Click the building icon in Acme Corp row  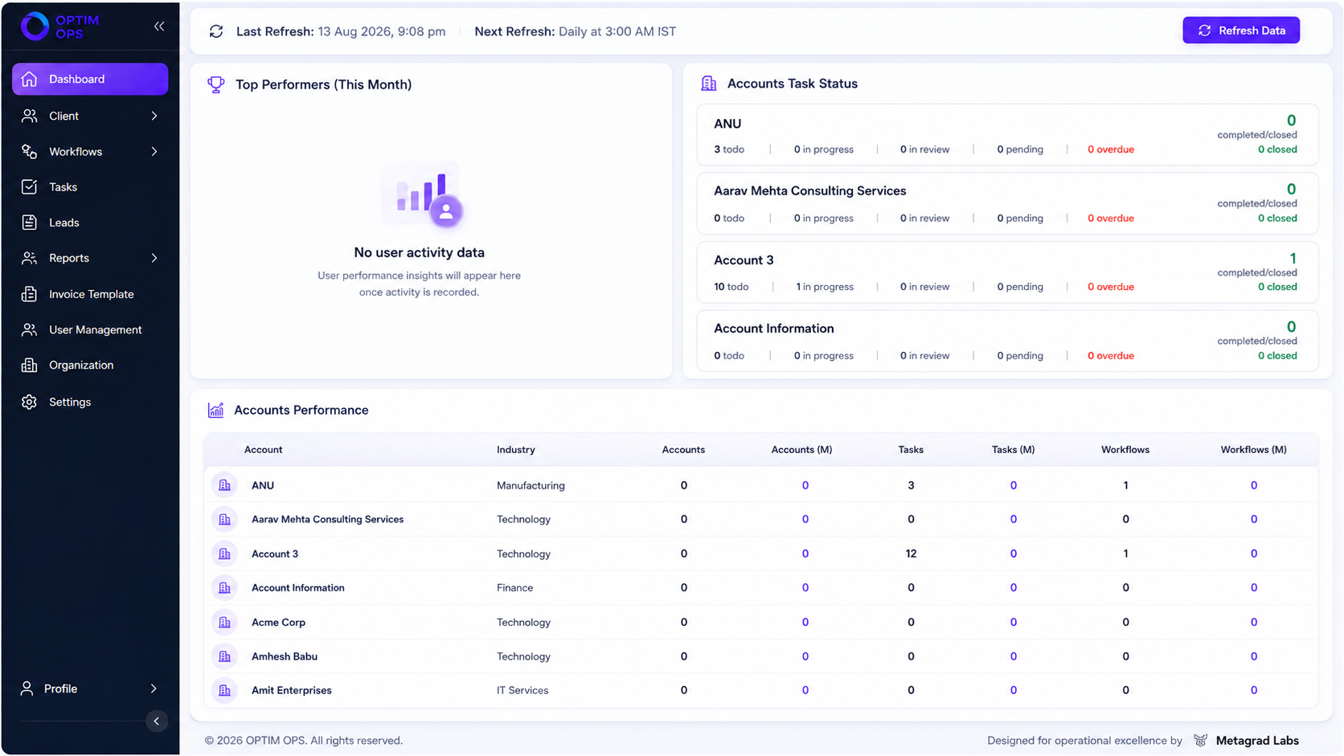click(x=225, y=622)
